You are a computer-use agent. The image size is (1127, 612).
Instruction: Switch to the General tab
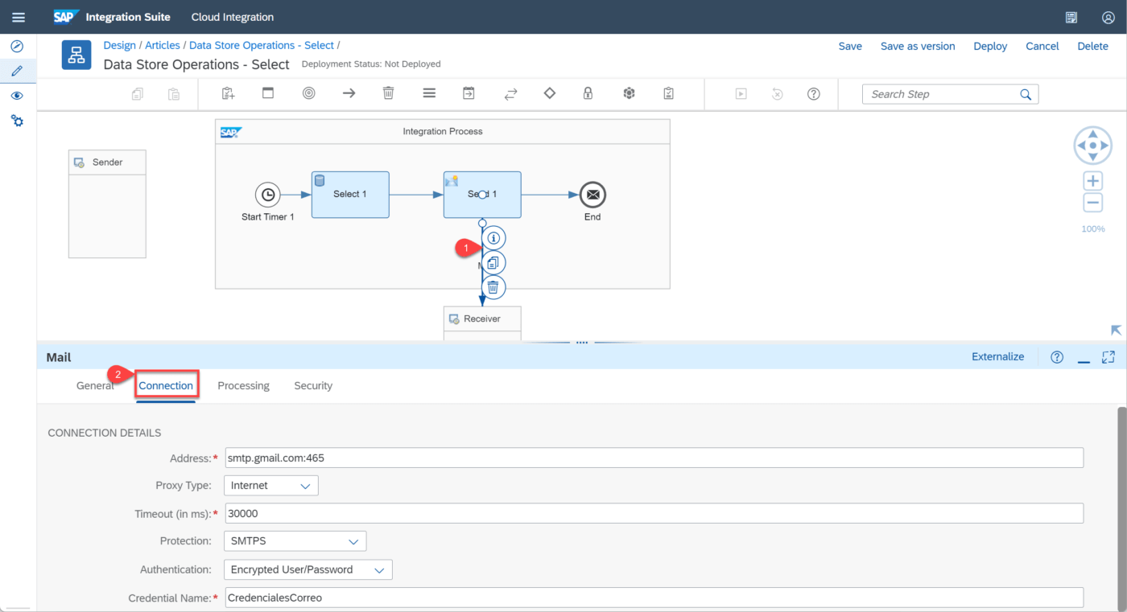[x=95, y=386]
